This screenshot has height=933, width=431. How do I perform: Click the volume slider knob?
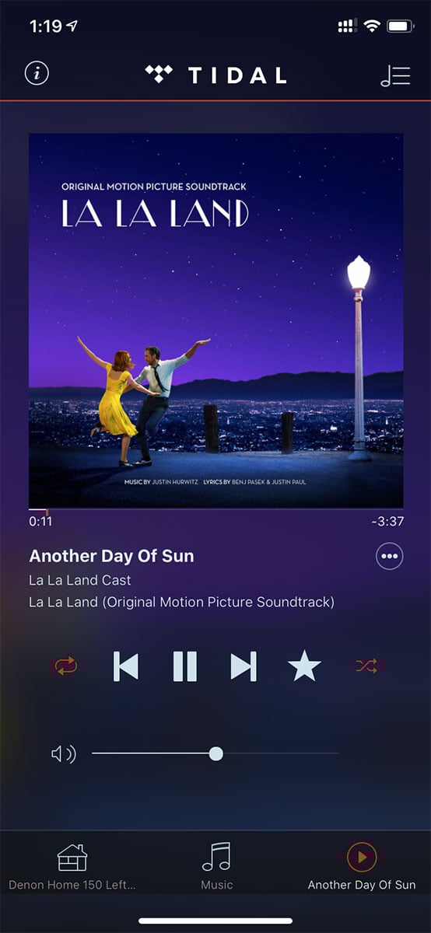point(216,753)
